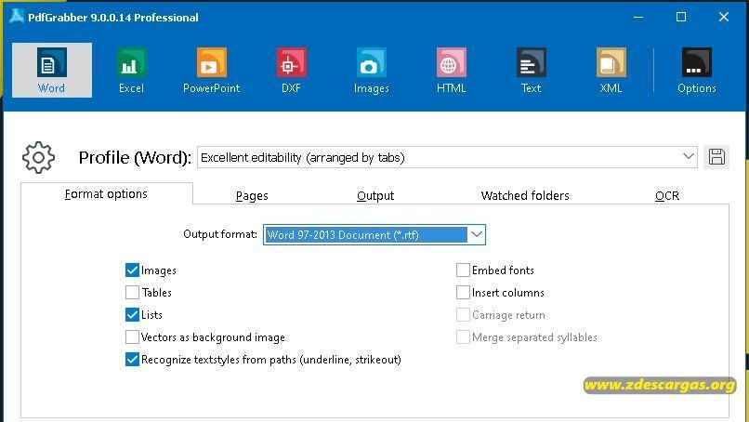Enable the Tables checkbox
The image size is (749, 422).
click(132, 293)
